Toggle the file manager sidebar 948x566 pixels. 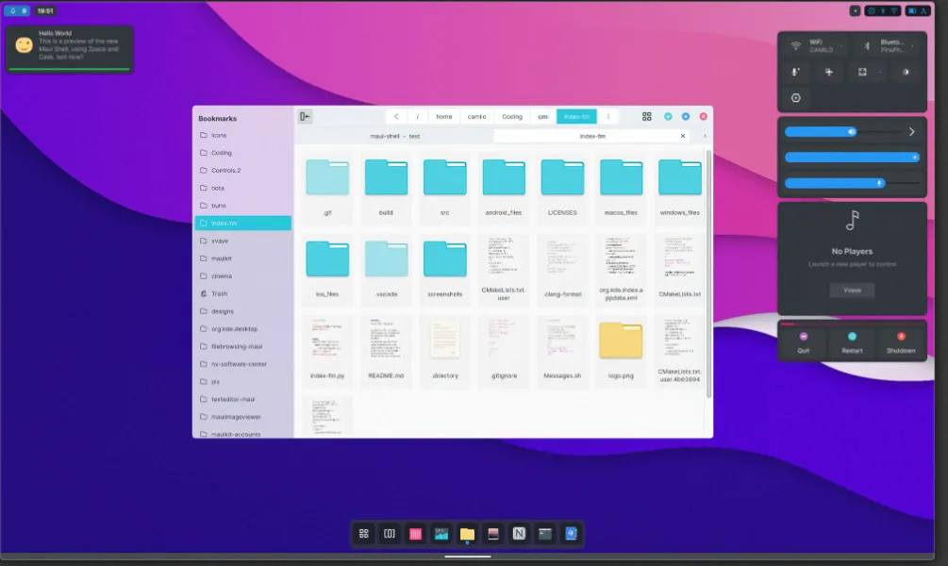pos(305,117)
